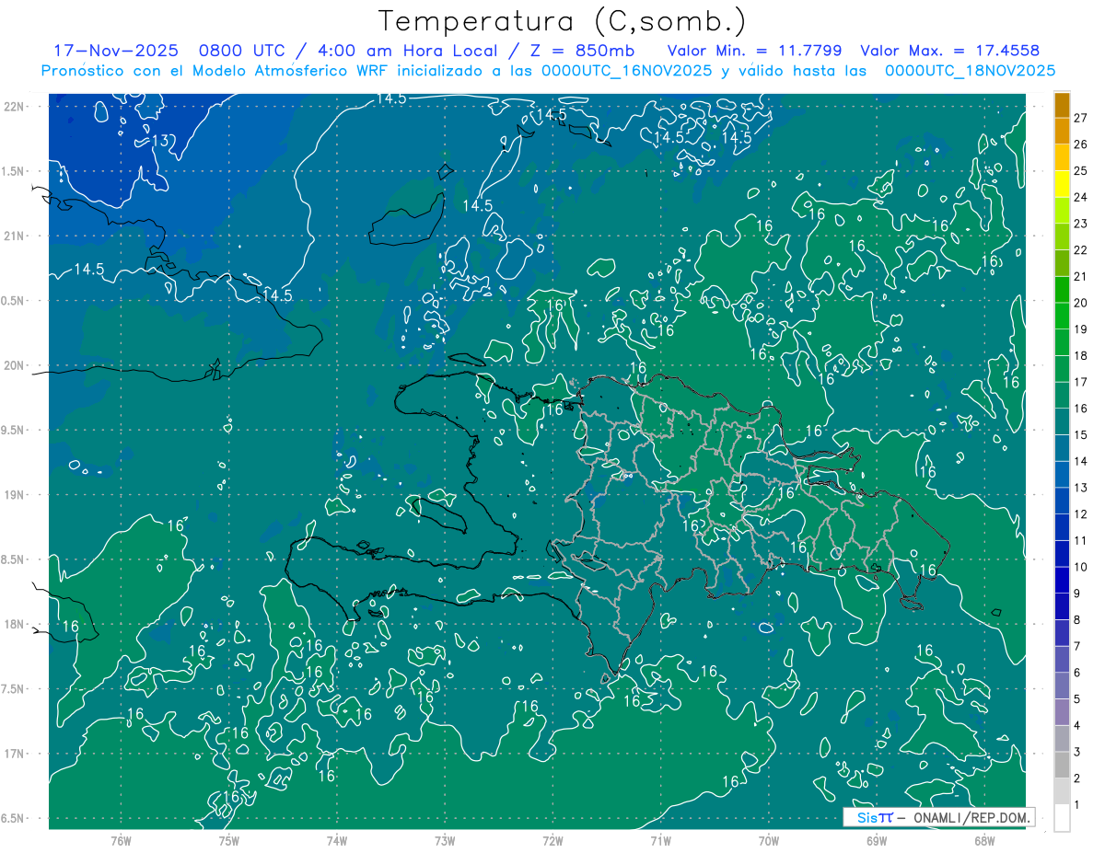Image resolution: width=1105 pixels, height=853 pixels.
Task: Click the "69W" longitude axis label
Action: point(876,841)
